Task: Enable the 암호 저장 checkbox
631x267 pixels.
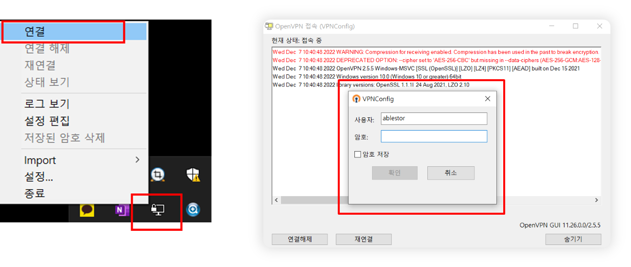Action: [358, 155]
